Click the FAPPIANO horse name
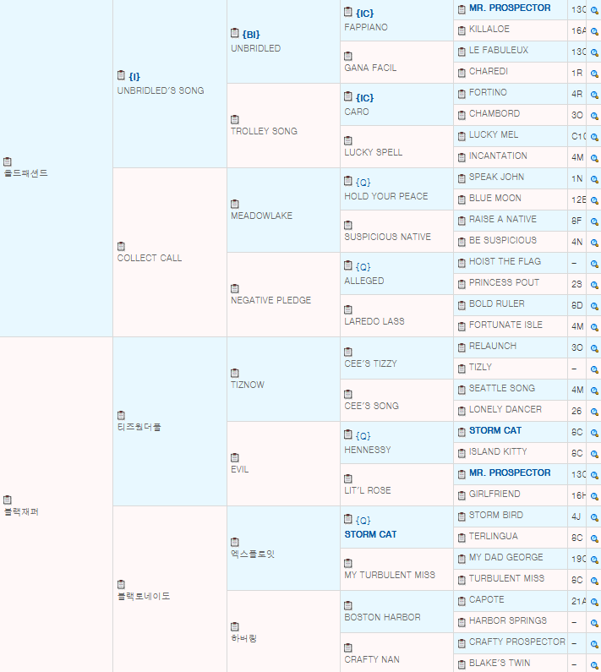The image size is (601, 672). (366, 27)
